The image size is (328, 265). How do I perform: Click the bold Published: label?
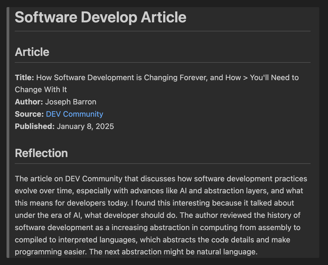point(35,127)
